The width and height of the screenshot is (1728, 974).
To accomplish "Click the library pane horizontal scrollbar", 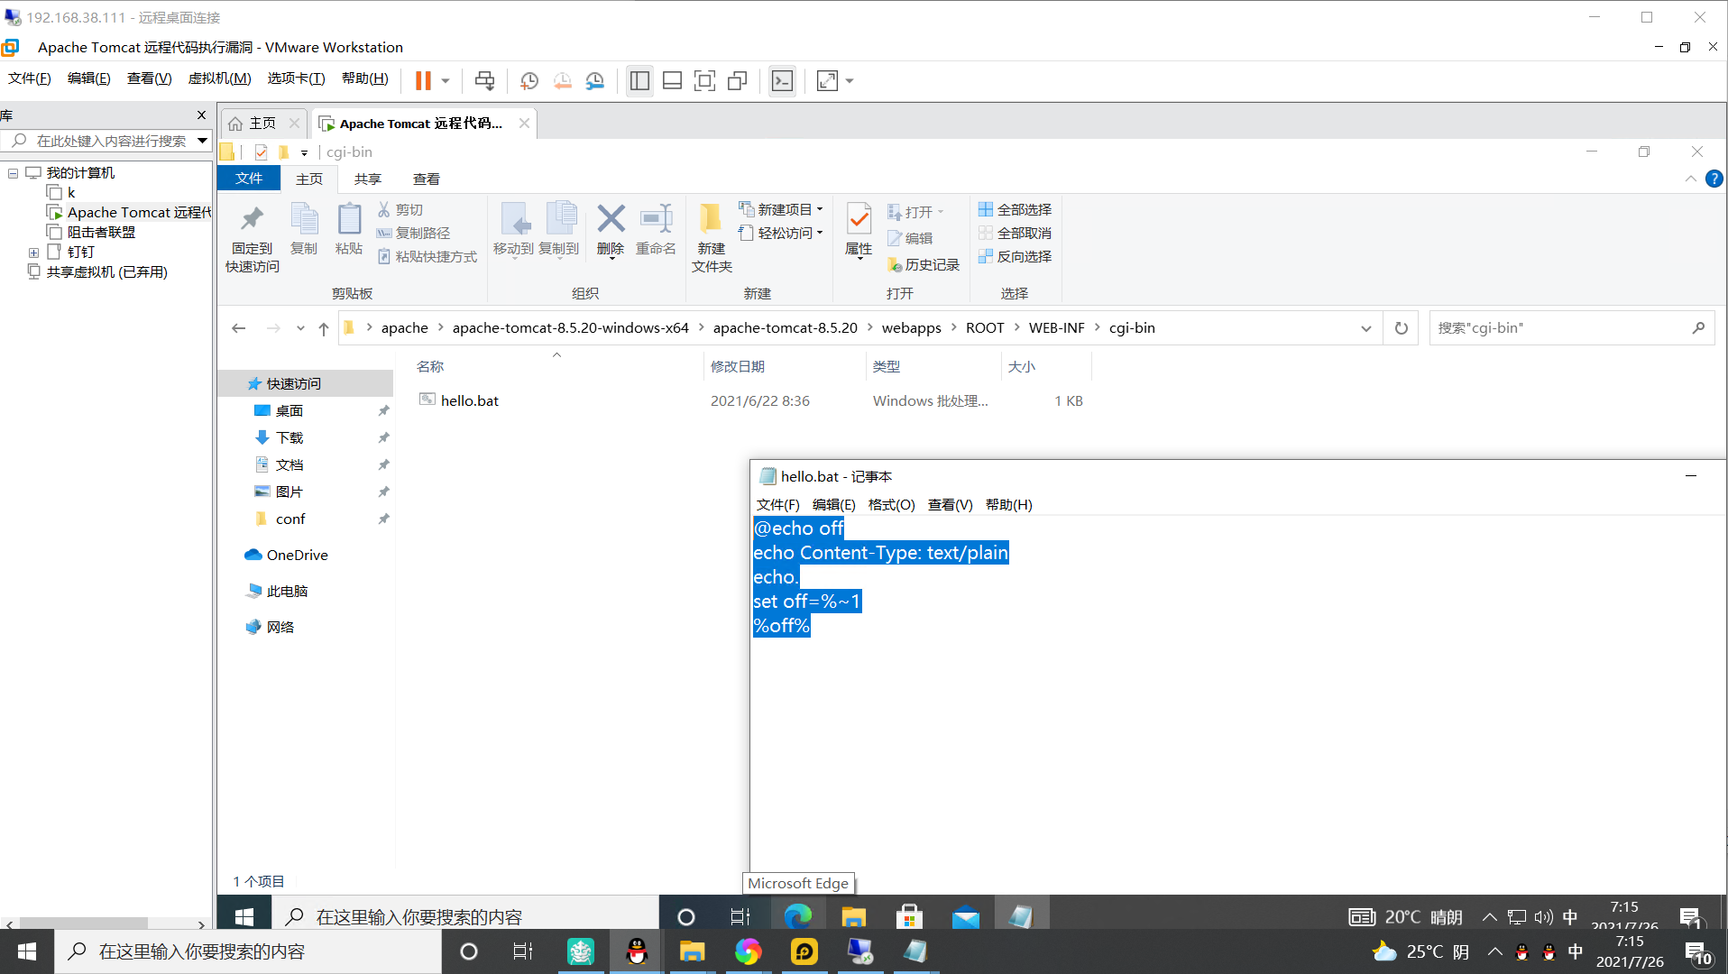I will point(84,923).
